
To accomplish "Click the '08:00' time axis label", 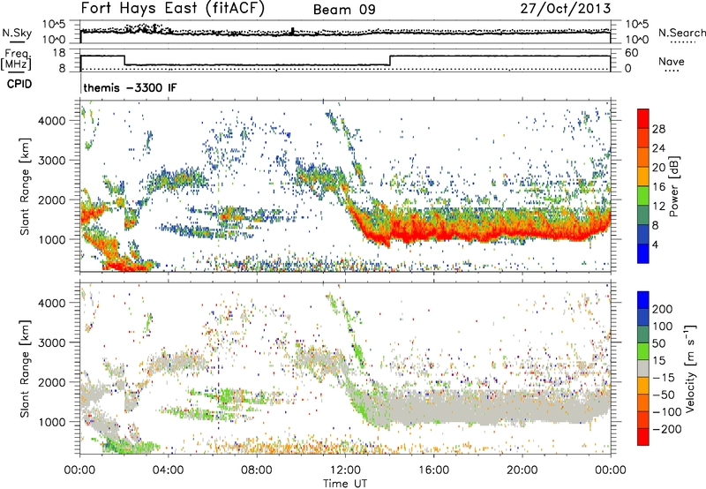I will pos(257,470).
